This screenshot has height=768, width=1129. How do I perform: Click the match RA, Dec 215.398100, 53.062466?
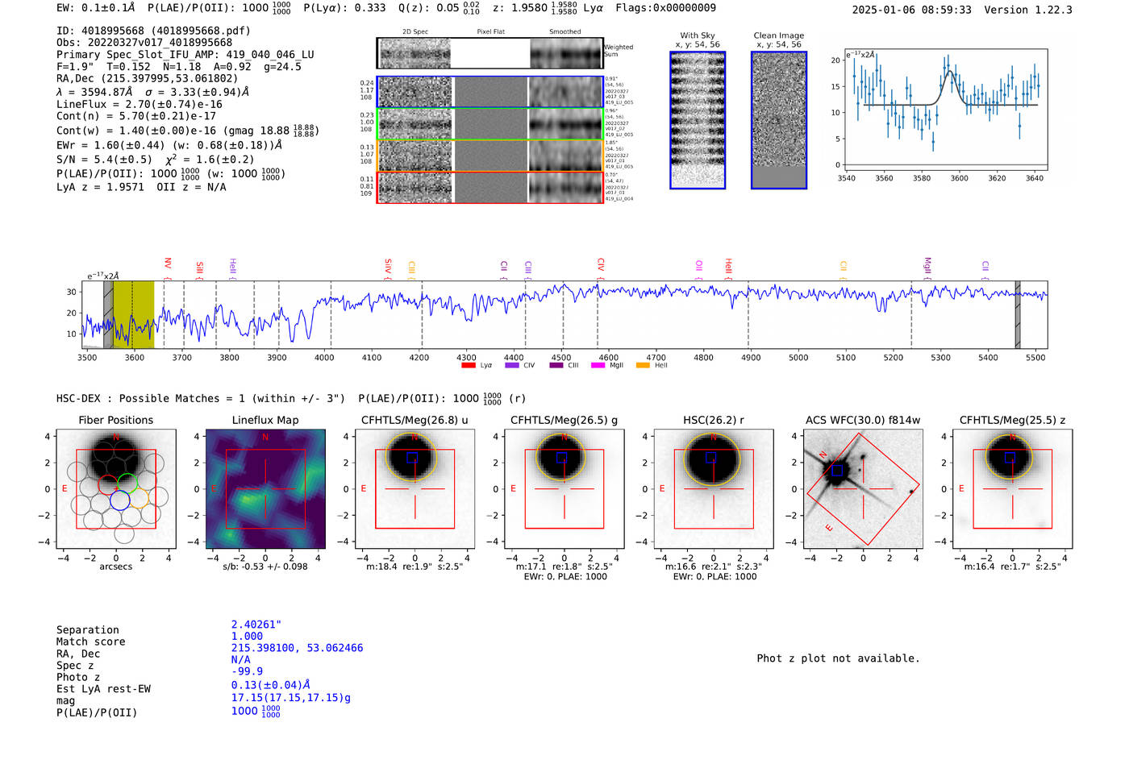[x=297, y=648]
